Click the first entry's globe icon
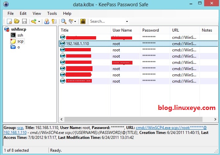220x155 pixels. (62, 37)
